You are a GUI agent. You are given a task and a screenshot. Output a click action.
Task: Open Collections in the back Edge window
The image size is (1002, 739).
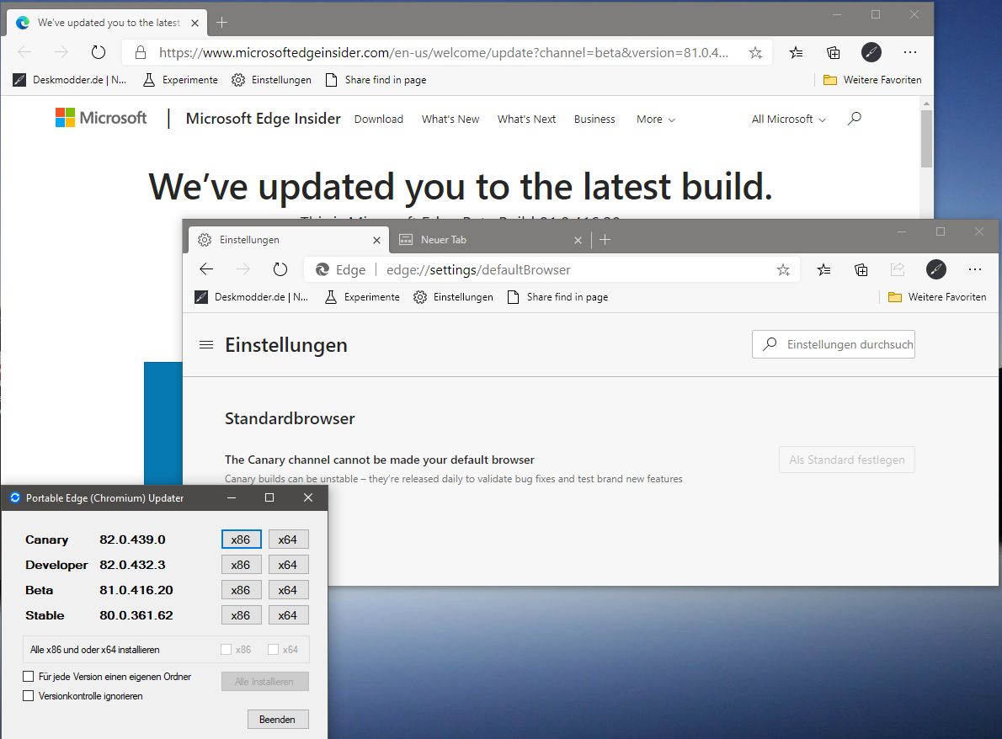coord(833,52)
